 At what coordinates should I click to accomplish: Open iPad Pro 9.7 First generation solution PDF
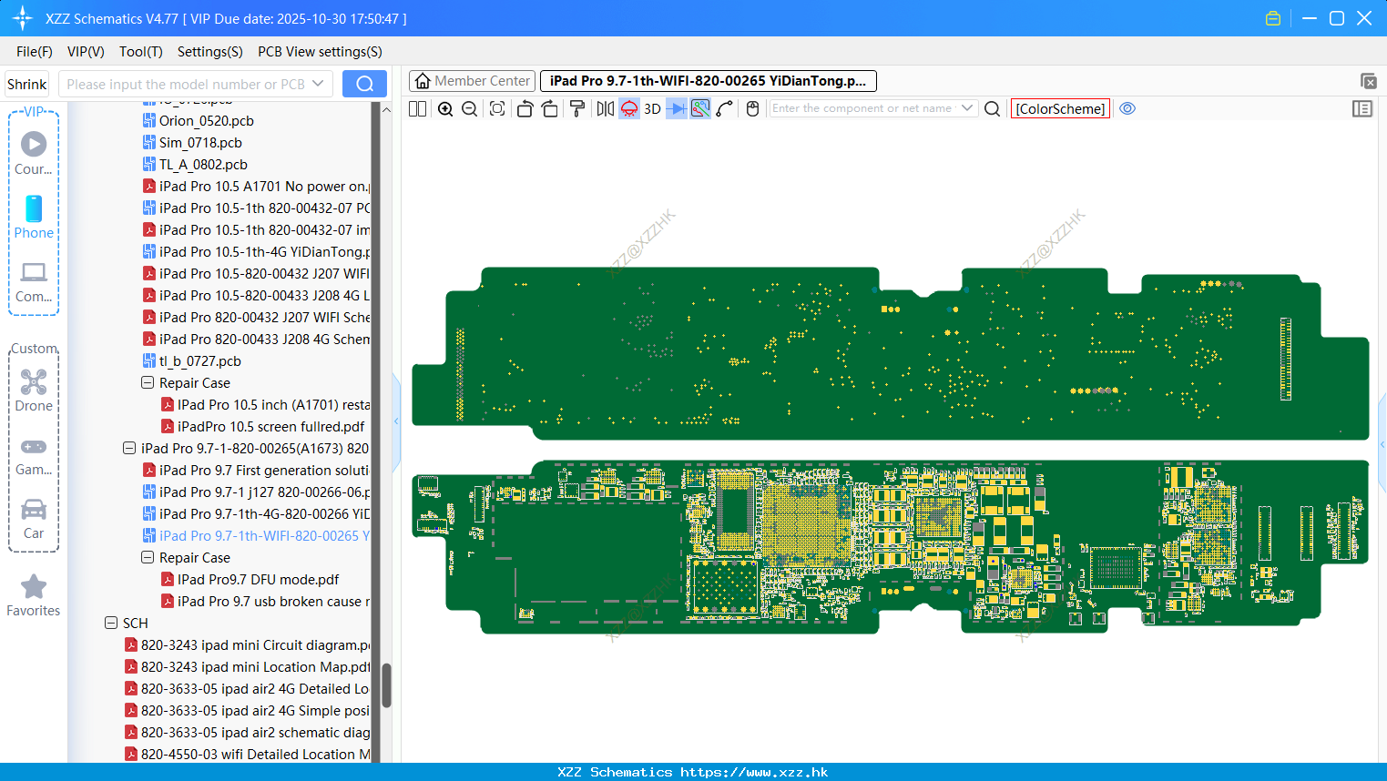257,471
